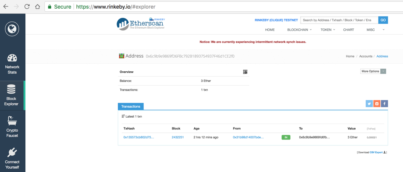The height and width of the screenshot is (172, 403).
Task: Open sender address 0x31b98d14007bde...
Action: (248, 137)
